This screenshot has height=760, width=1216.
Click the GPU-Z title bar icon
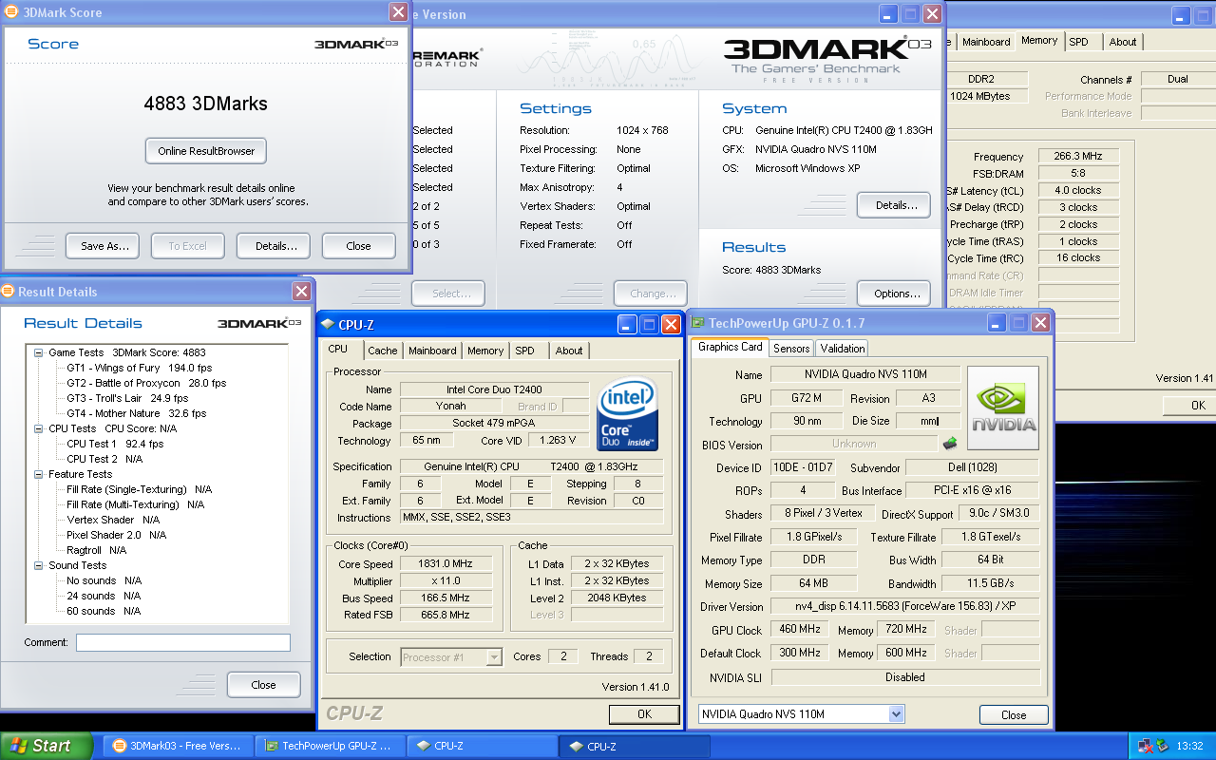(697, 324)
